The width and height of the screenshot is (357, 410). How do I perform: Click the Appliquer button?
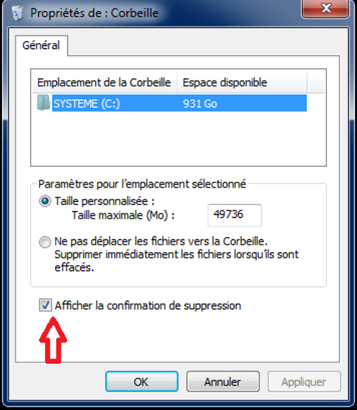pos(304,381)
